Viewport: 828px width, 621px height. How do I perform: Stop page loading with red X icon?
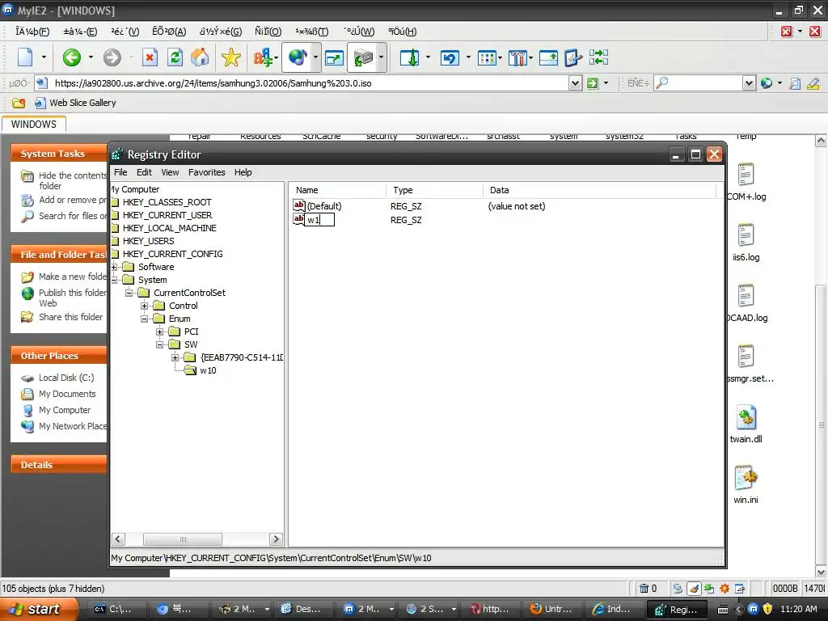click(150, 57)
